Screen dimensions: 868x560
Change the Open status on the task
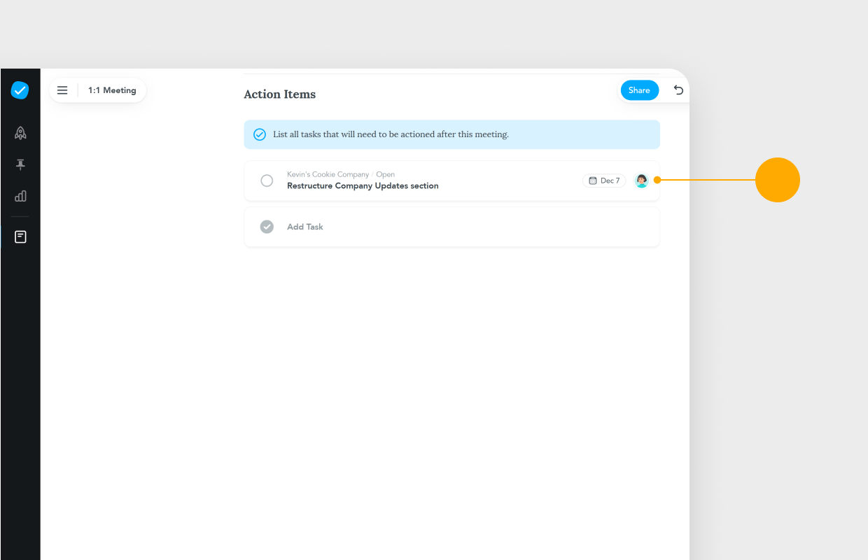click(385, 174)
